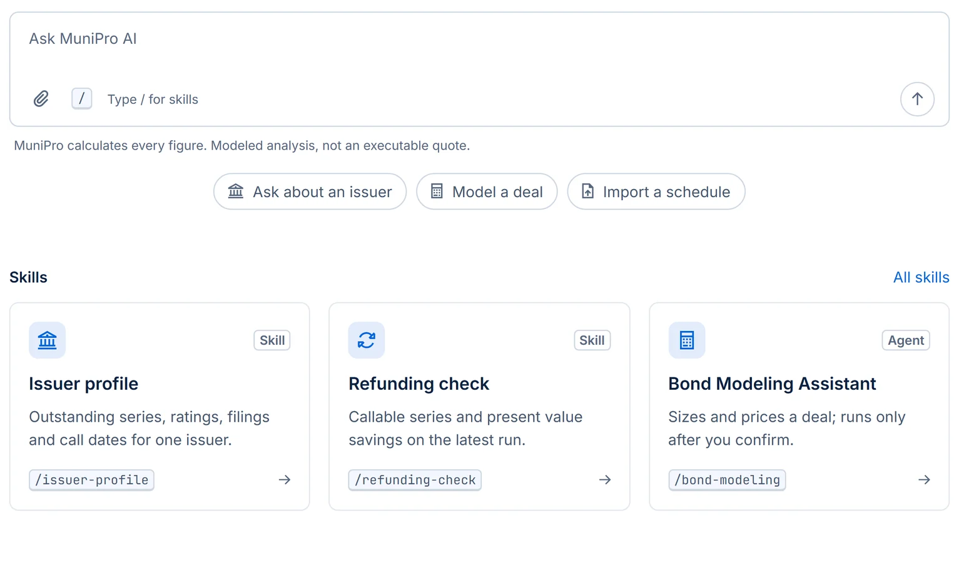
Task: Click the Bond Modeling Assistant card title
Action: click(772, 384)
